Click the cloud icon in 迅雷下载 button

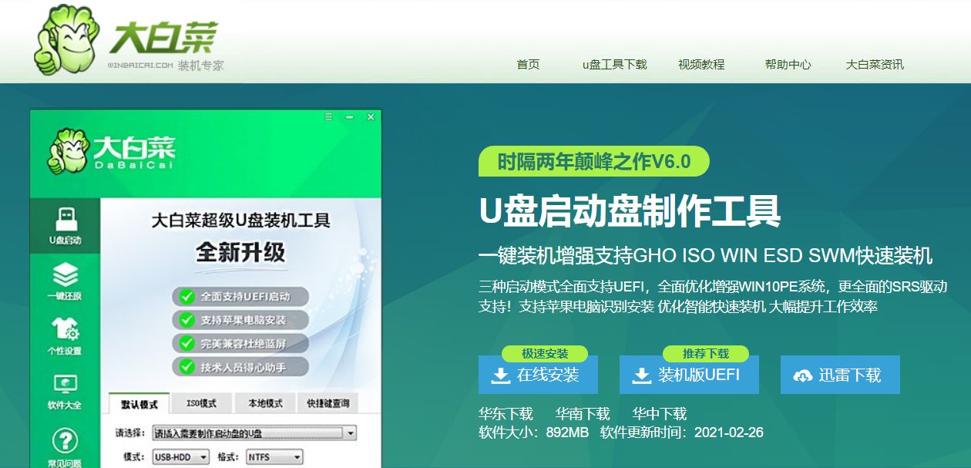(x=803, y=375)
